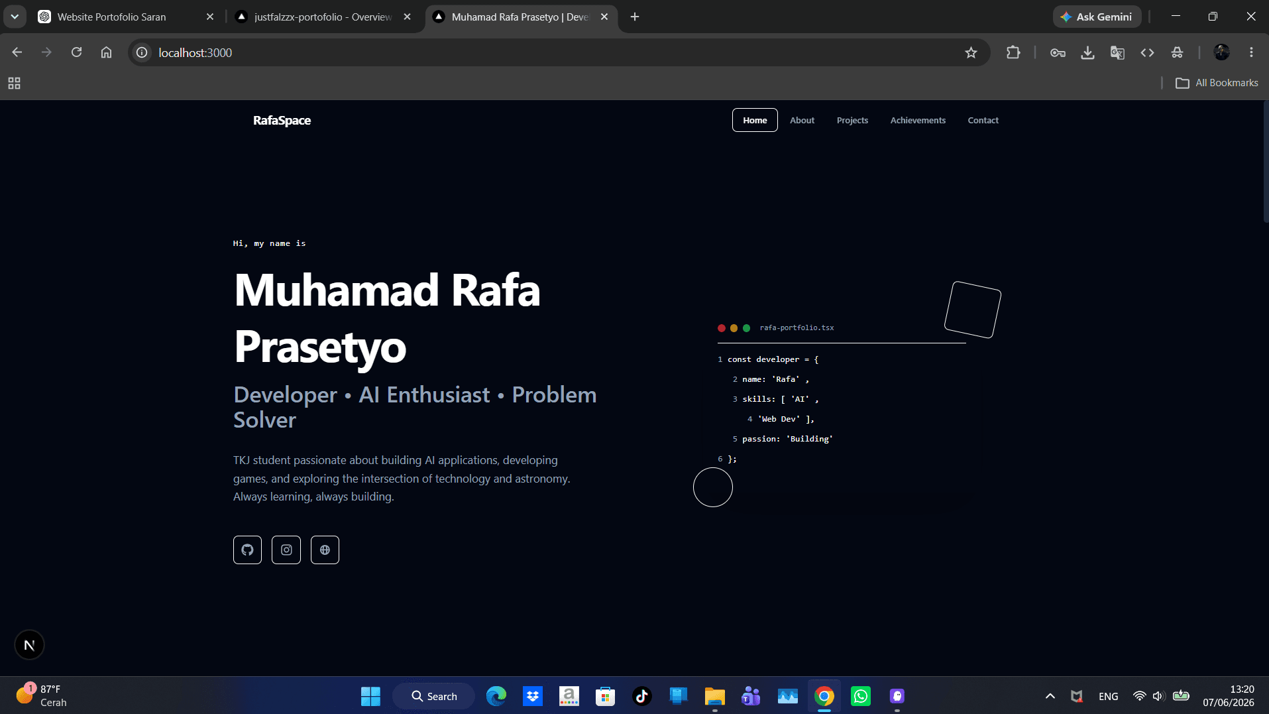The width and height of the screenshot is (1269, 714).
Task: Open Dropbox from the taskbar
Action: click(x=533, y=696)
